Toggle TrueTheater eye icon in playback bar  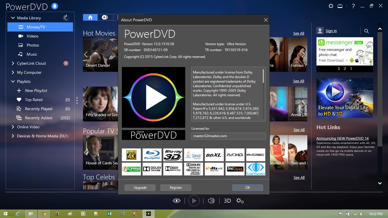tap(177, 201)
